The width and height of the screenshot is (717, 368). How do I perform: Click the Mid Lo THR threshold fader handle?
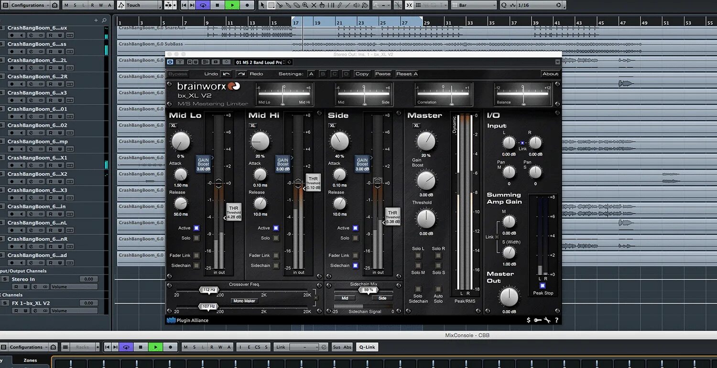(x=234, y=212)
